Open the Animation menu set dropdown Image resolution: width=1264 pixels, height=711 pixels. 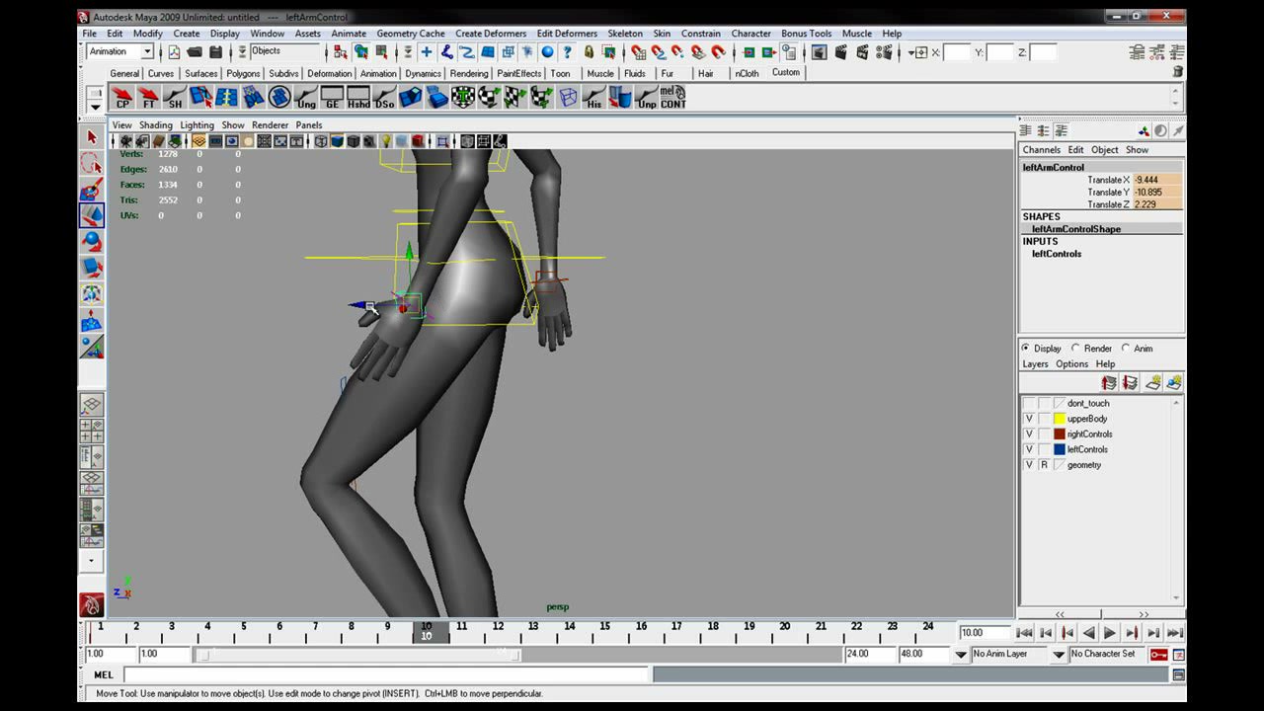tap(120, 51)
